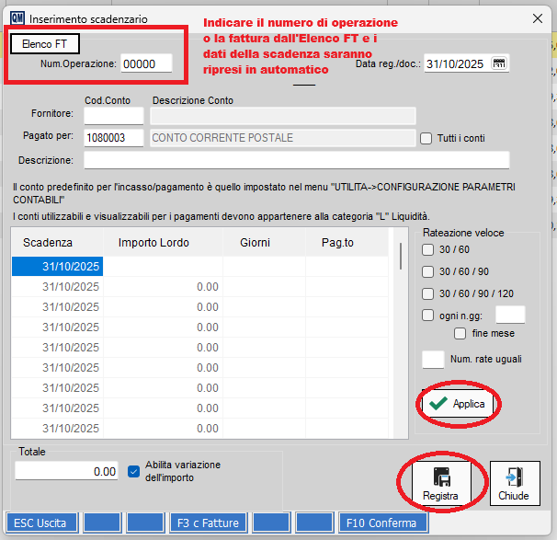Uncheck Abilita variazione dell'importo
557x540 pixels.
[134, 470]
